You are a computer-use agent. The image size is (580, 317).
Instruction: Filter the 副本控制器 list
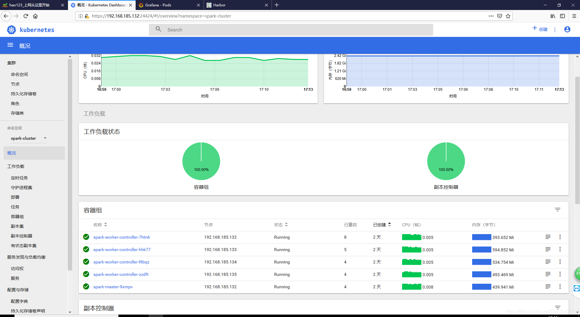point(558,308)
